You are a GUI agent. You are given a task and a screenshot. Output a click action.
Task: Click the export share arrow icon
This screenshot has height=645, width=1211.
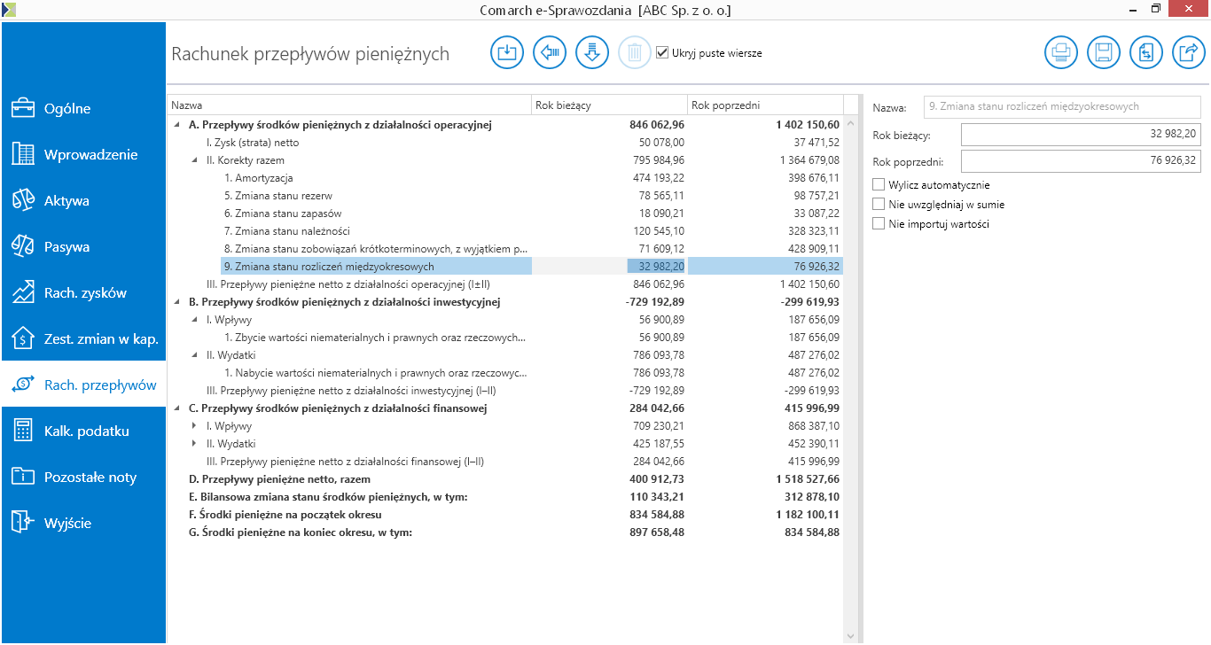click(1189, 53)
